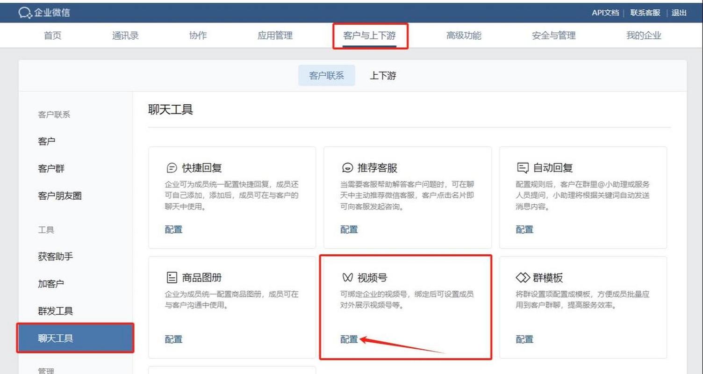Click the 群模板 description text
Viewport: 703px width, 374px height.
[582, 300]
